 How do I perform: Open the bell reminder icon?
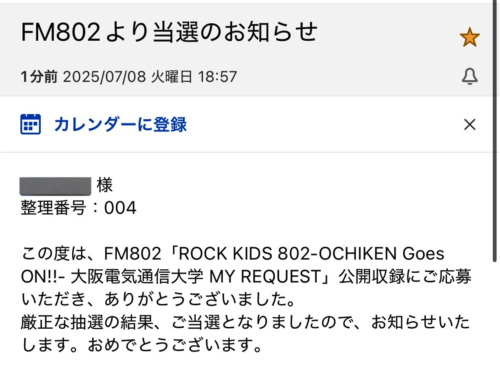(x=470, y=76)
